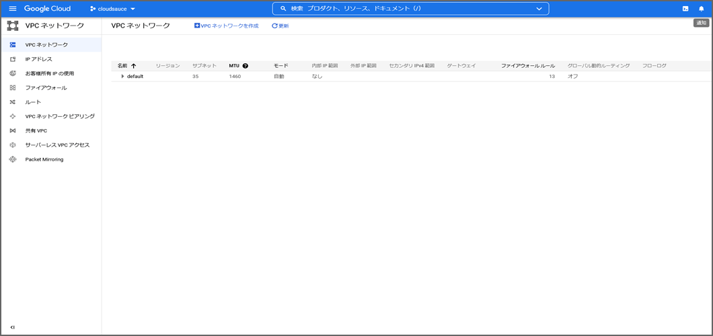Open the notifications bell
The height and width of the screenshot is (336, 713).
pos(701,9)
